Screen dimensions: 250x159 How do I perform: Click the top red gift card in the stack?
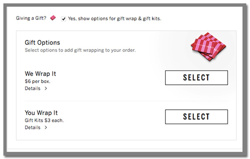[209, 44]
